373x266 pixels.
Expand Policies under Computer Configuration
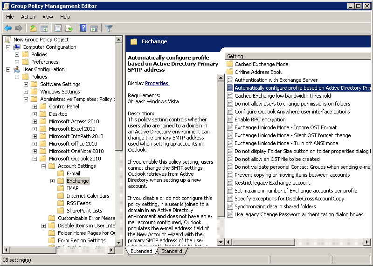pos(17,54)
